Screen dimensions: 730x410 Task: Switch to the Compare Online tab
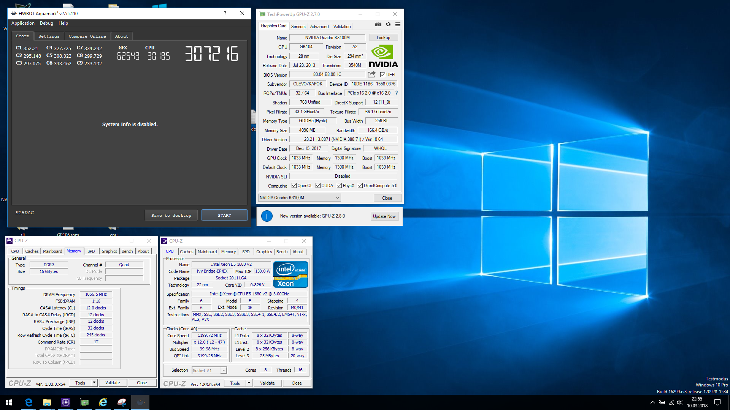tap(87, 36)
